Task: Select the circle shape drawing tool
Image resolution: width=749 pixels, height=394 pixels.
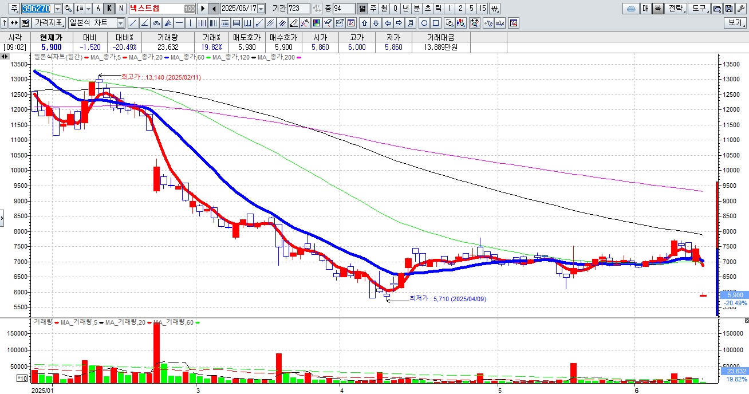Action: [x=424, y=23]
